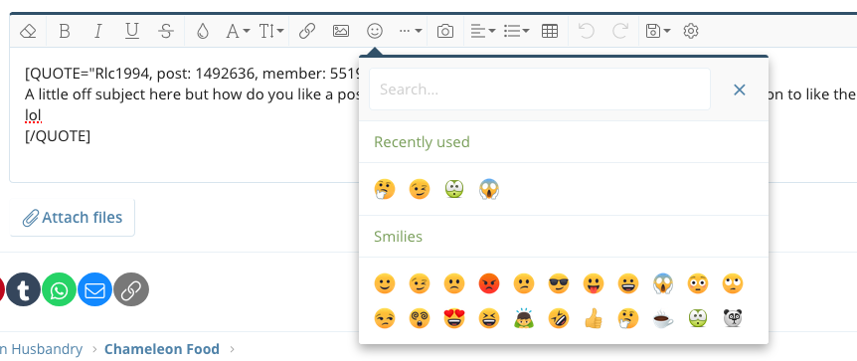Insert the tongue-out smiley
Viewport: 857px width, 361px height.
(x=594, y=283)
